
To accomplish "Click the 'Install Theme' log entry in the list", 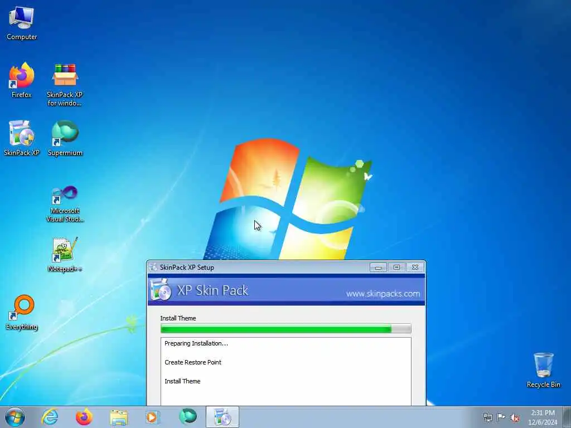I will point(182,381).
